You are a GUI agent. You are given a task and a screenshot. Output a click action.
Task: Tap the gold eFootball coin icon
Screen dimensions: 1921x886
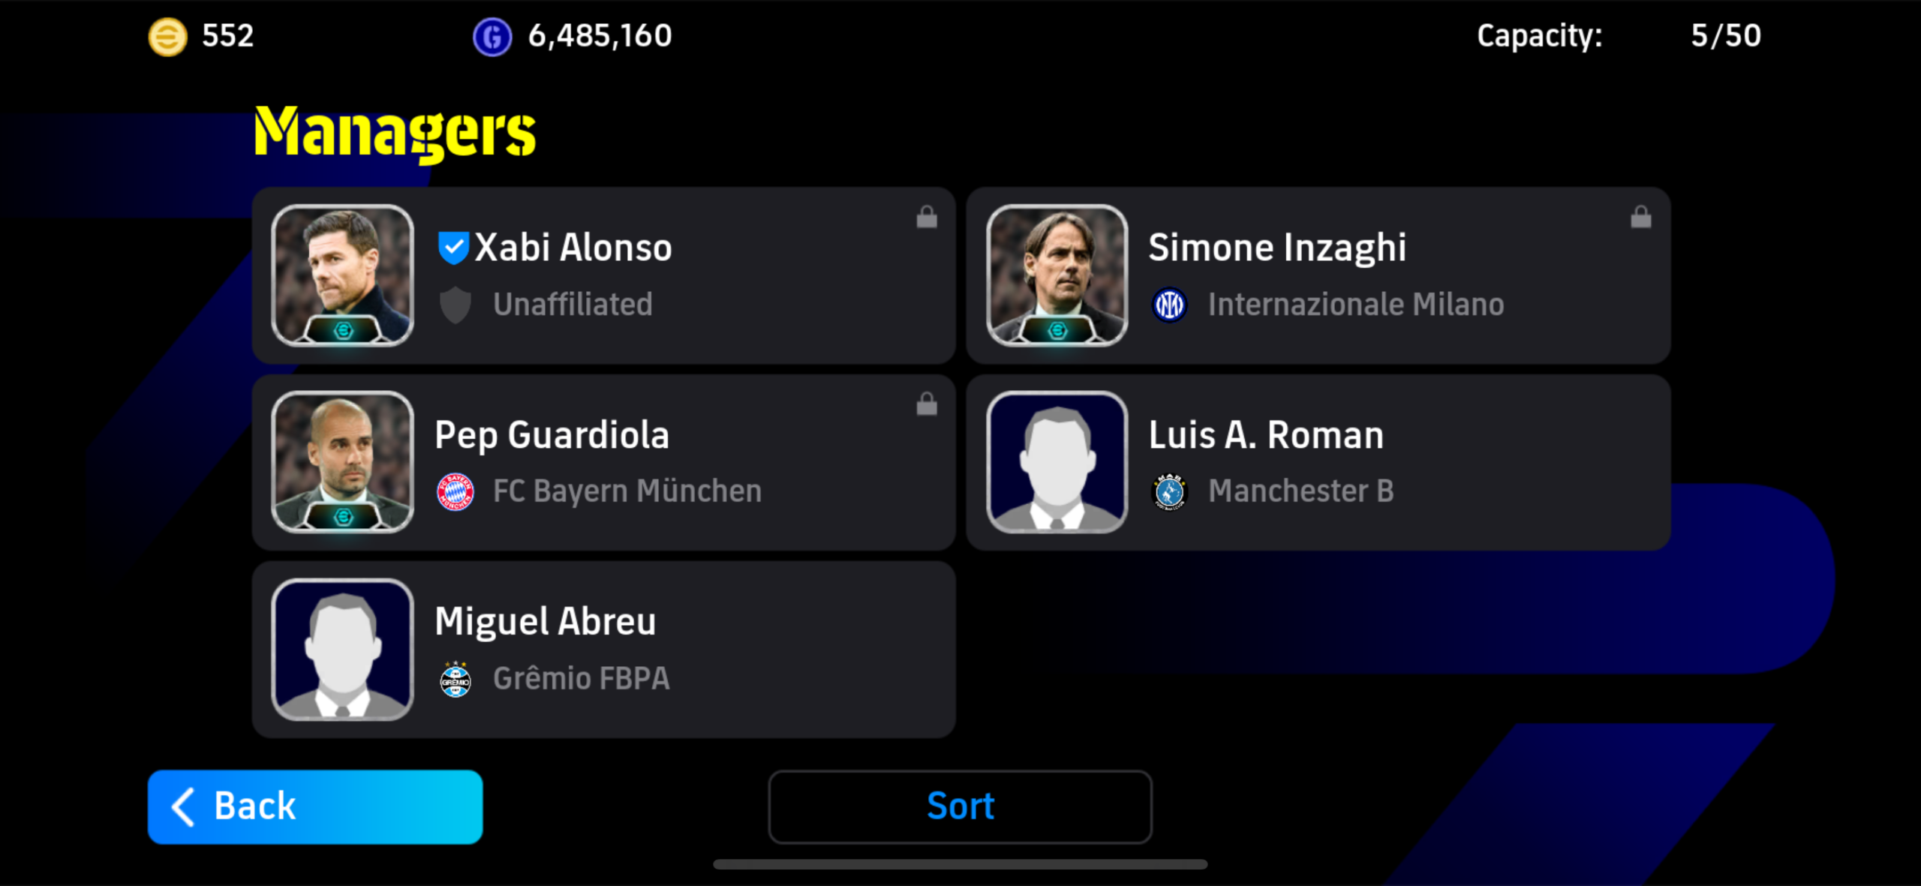tap(167, 36)
